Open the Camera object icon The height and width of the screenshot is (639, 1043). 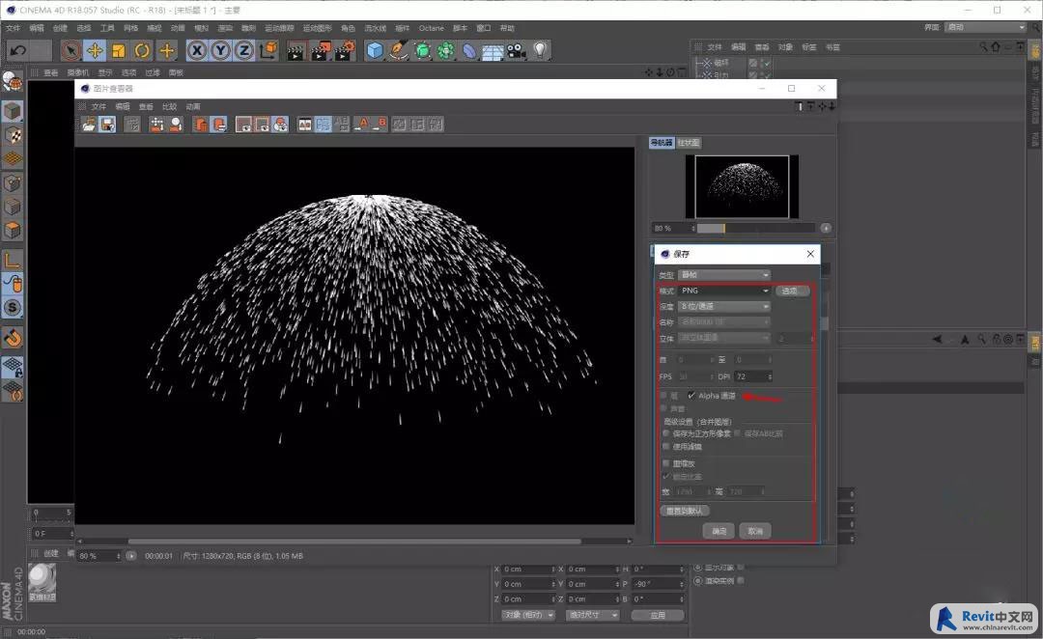tap(516, 50)
